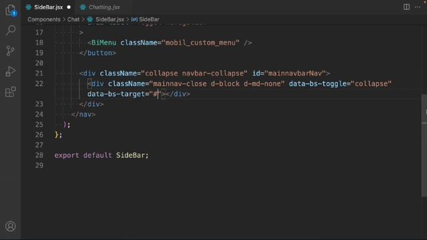This screenshot has height=240, width=427.
Task: Click line number 28 in gutter
Action: coord(39,155)
